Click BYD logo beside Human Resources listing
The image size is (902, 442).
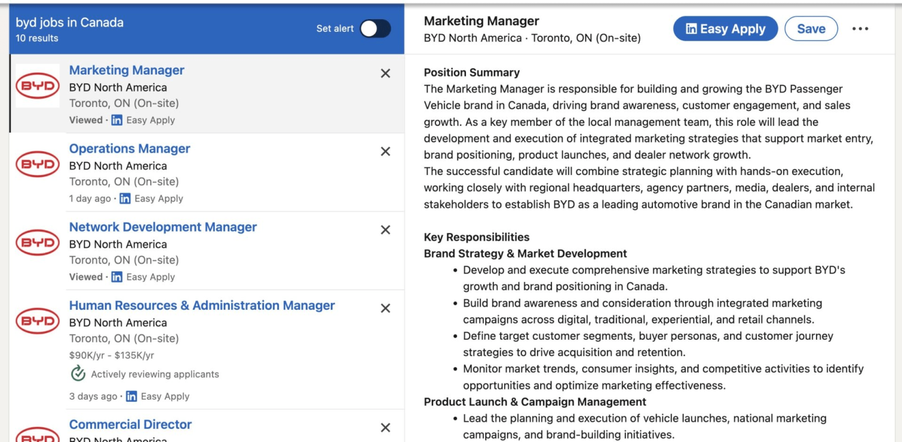[x=37, y=321]
